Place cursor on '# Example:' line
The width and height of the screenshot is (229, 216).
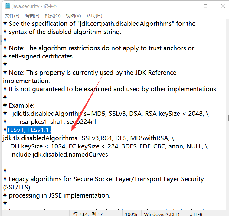21,105
